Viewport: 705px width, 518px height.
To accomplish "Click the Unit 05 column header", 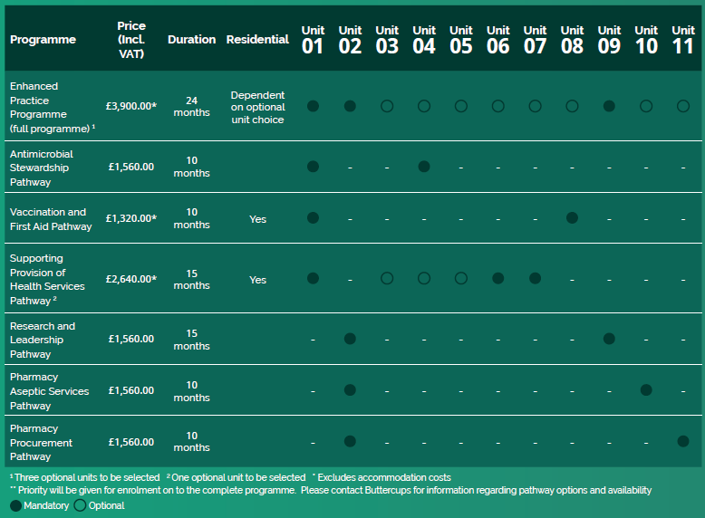I will pyautogui.click(x=461, y=40).
